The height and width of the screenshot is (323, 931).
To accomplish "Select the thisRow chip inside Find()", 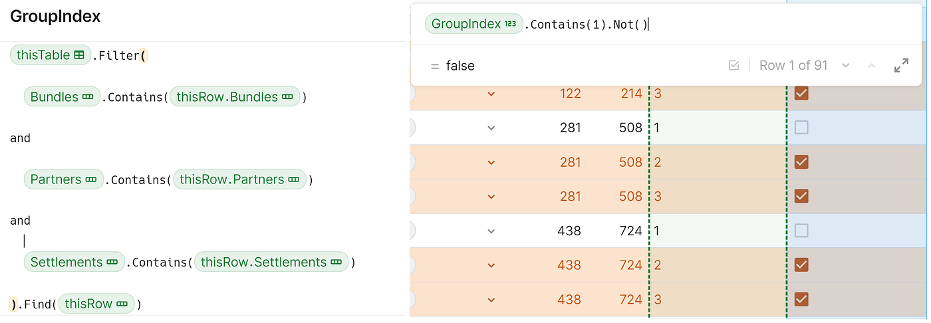I will [x=96, y=304].
